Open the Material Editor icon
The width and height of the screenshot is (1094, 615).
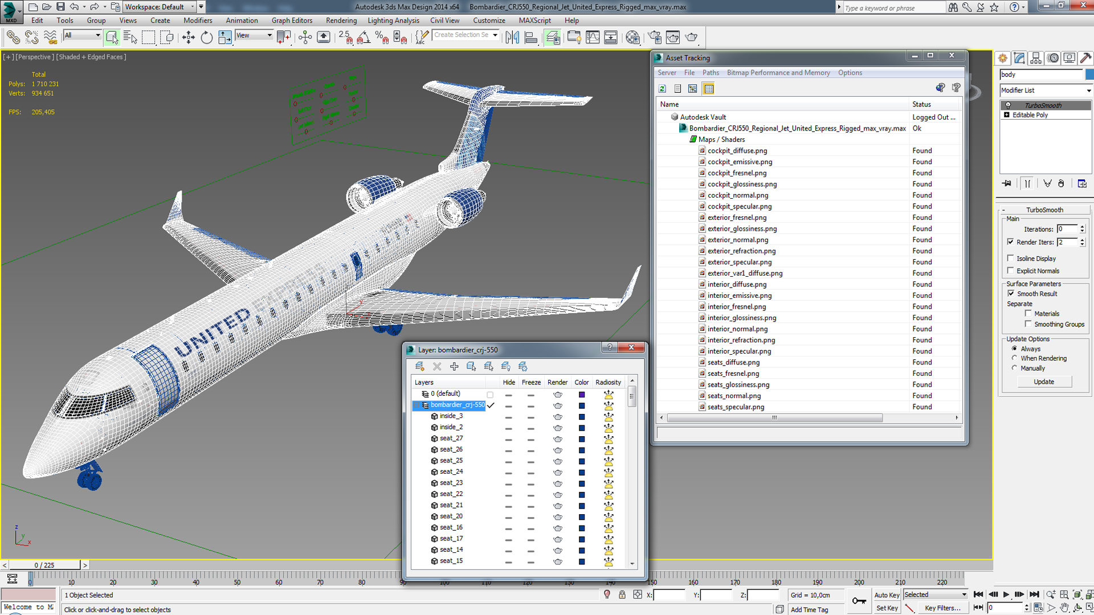point(632,38)
